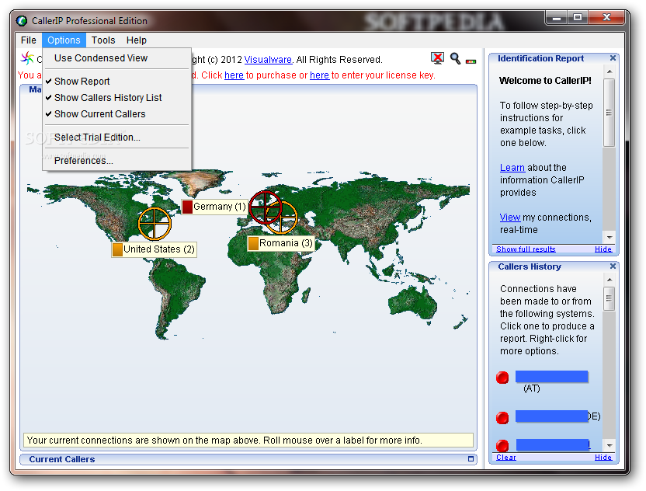The image size is (646, 491).
Task: Click the last red dot in Callers History
Action: (502, 446)
